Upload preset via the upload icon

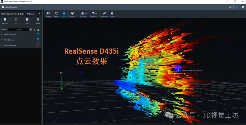[x=35, y=30]
